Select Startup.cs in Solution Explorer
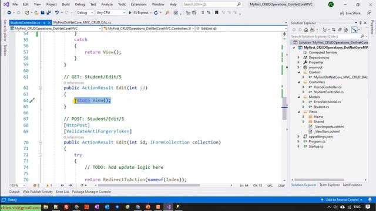 (x=316, y=147)
